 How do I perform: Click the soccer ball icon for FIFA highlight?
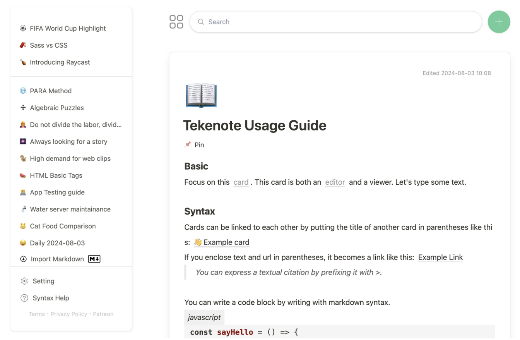24,28
